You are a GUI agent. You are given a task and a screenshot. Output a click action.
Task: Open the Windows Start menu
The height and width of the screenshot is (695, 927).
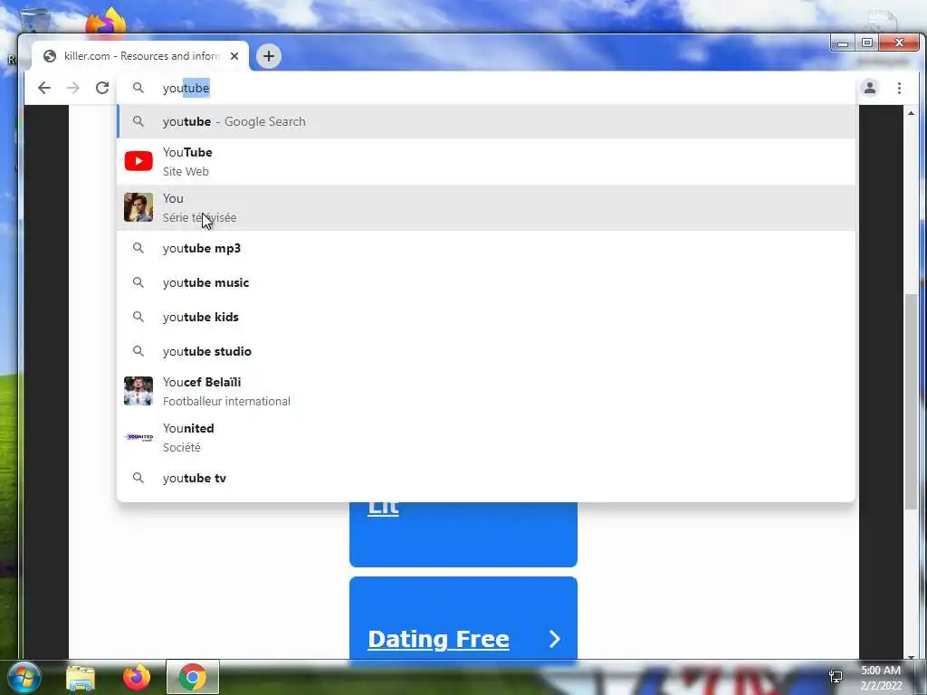24,677
